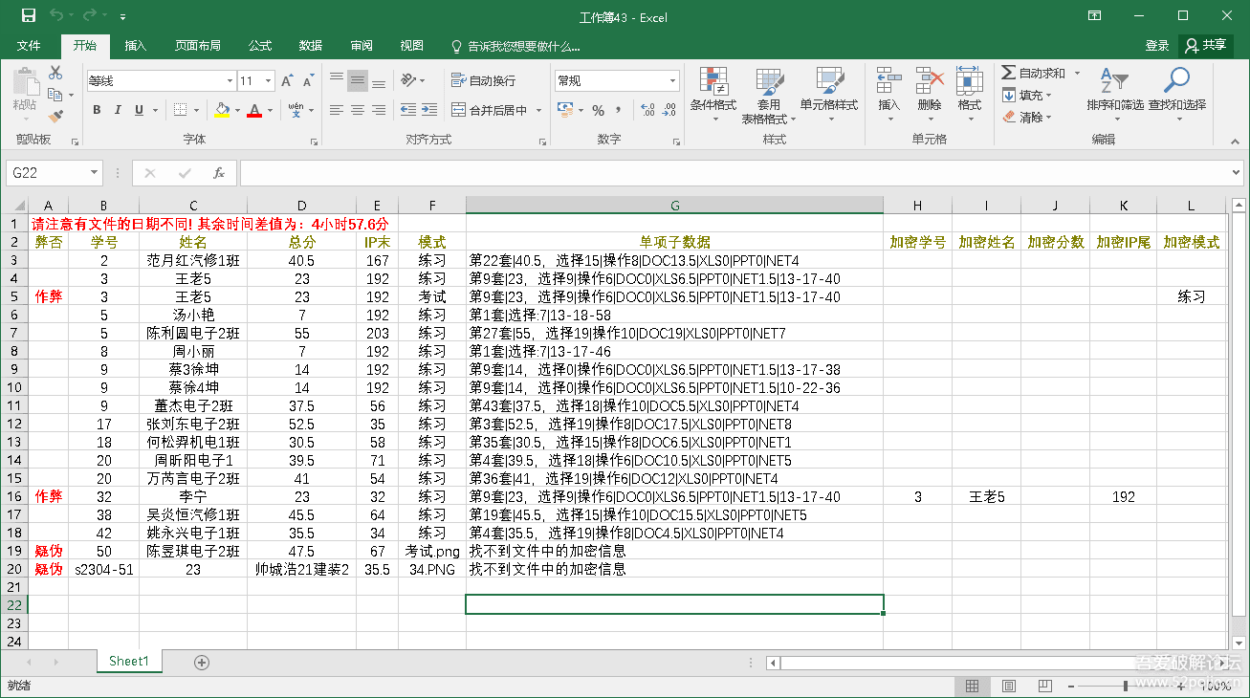The width and height of the screenshot is (1250, 698).
Task: Expand the Name Box dropdown arrow
Action: pyautogui.click(x=94, y=173)
